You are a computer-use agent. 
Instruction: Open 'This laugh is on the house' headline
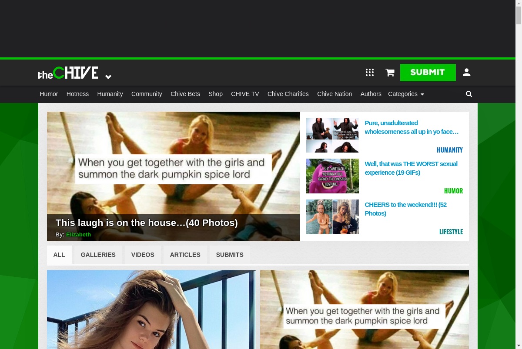point(147,223)
